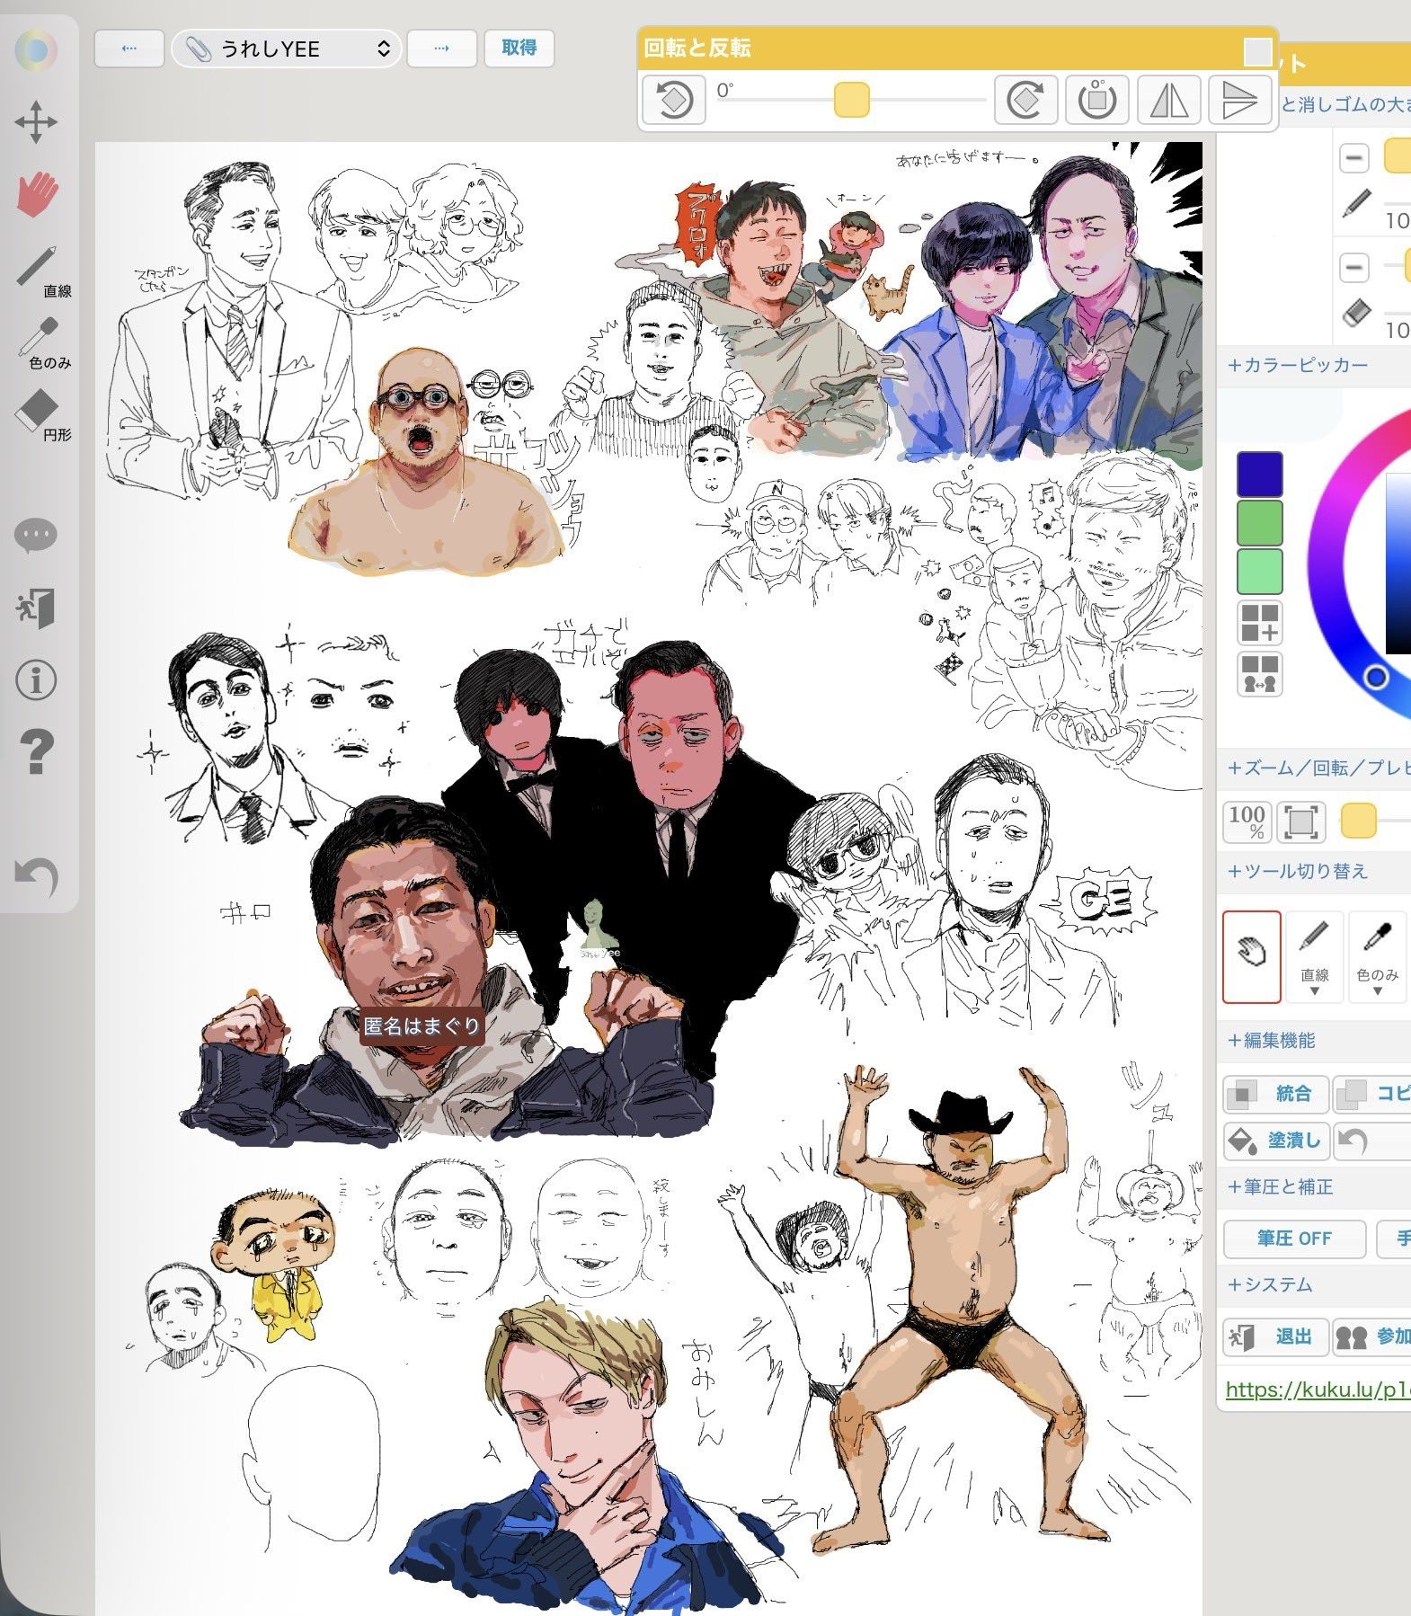Rotate canvas counterclockwise in rotation panel
Screen dimensions: 1411x1616
[x=673, y=100]
